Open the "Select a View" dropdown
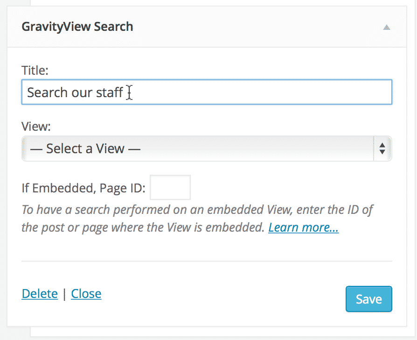This screenshot has width=417, height=340. [x=207, y=149]
